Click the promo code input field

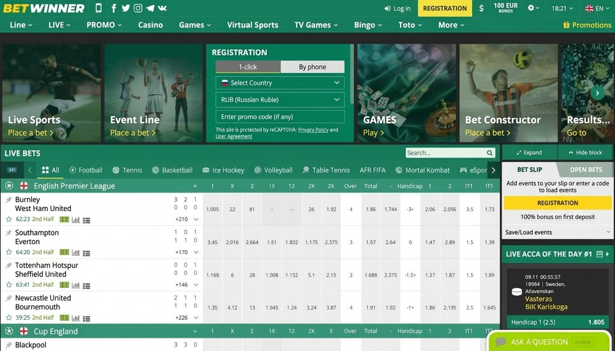click(x=280, y=117)
